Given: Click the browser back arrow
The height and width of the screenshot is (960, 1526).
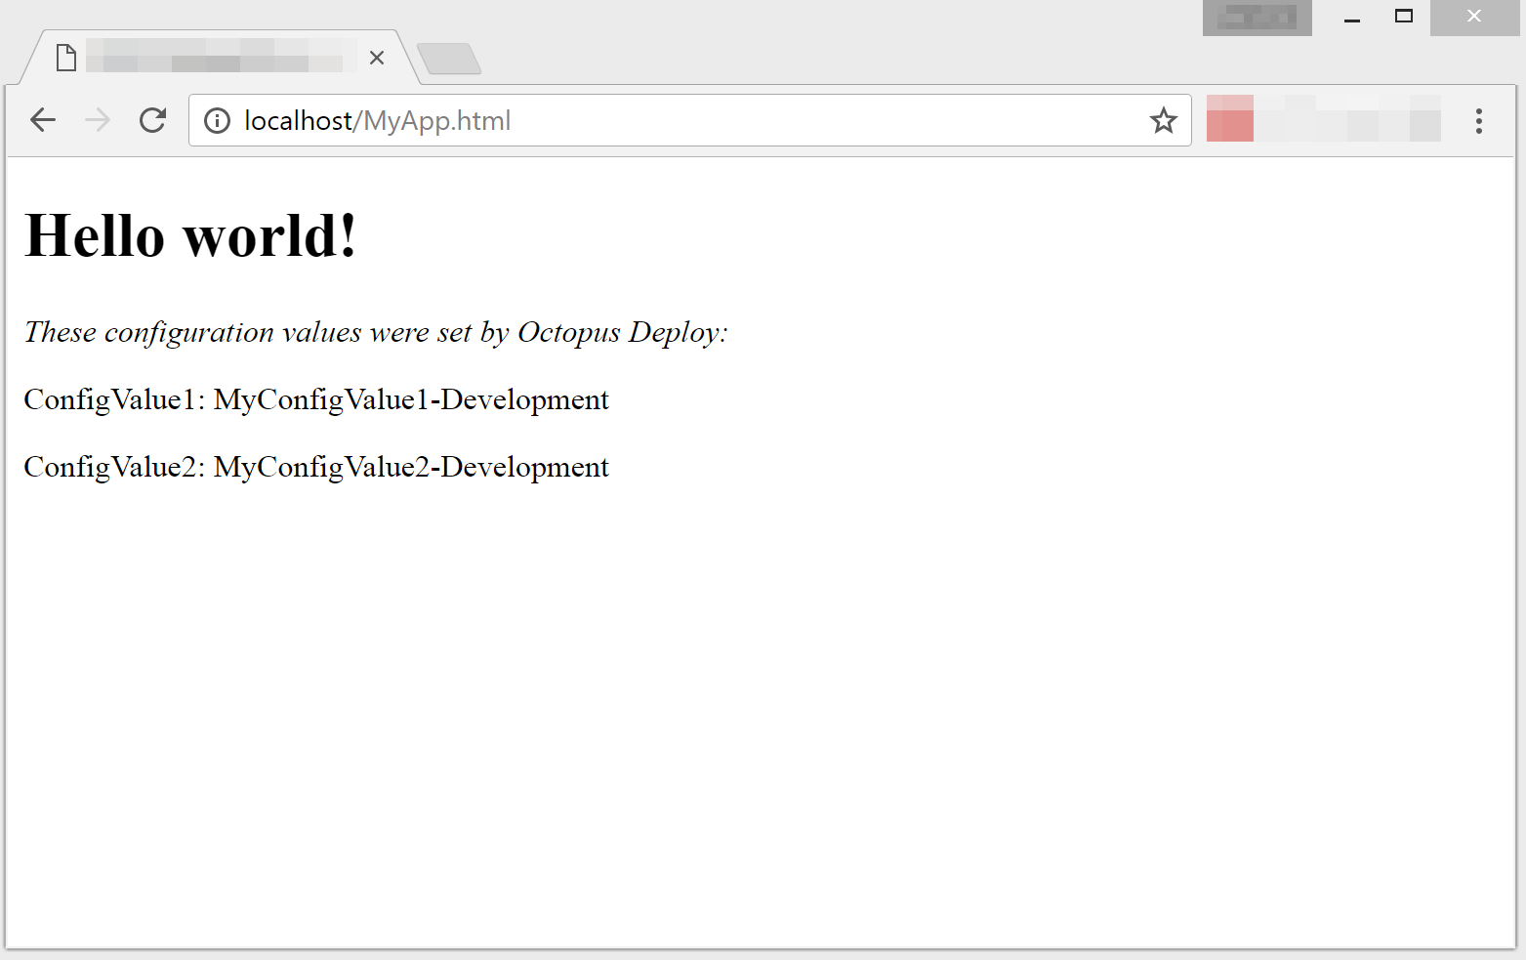Looking at the screenshot, I should 43,120.
